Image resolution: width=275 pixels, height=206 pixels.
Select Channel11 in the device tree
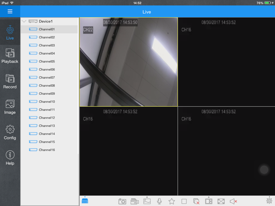(x=49, y=110)
